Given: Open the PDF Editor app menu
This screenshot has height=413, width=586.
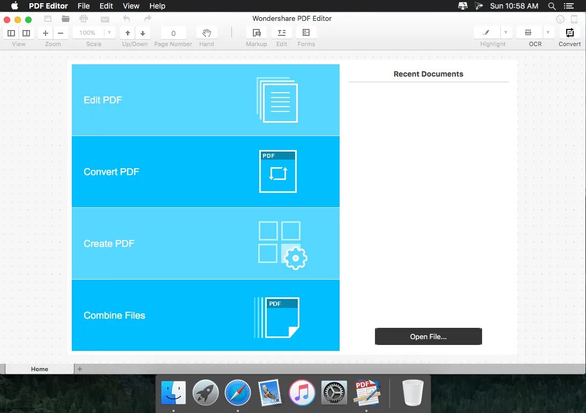Looking at the screenshot, I should click(48, 6).
